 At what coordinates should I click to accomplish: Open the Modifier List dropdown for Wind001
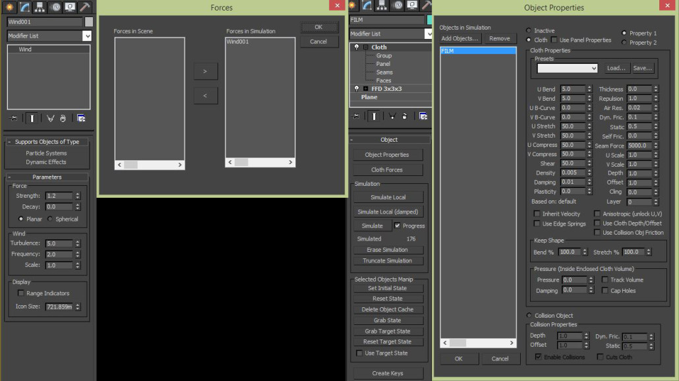click(87, 36)
